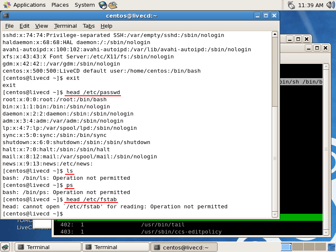Select the centos@livecd:~ taskbar button
Image resolution: width=336 pixels, height=252 pixels.
tap(184, 247)
